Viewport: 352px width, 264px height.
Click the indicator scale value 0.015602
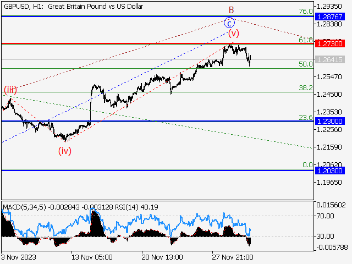point(331,205)
